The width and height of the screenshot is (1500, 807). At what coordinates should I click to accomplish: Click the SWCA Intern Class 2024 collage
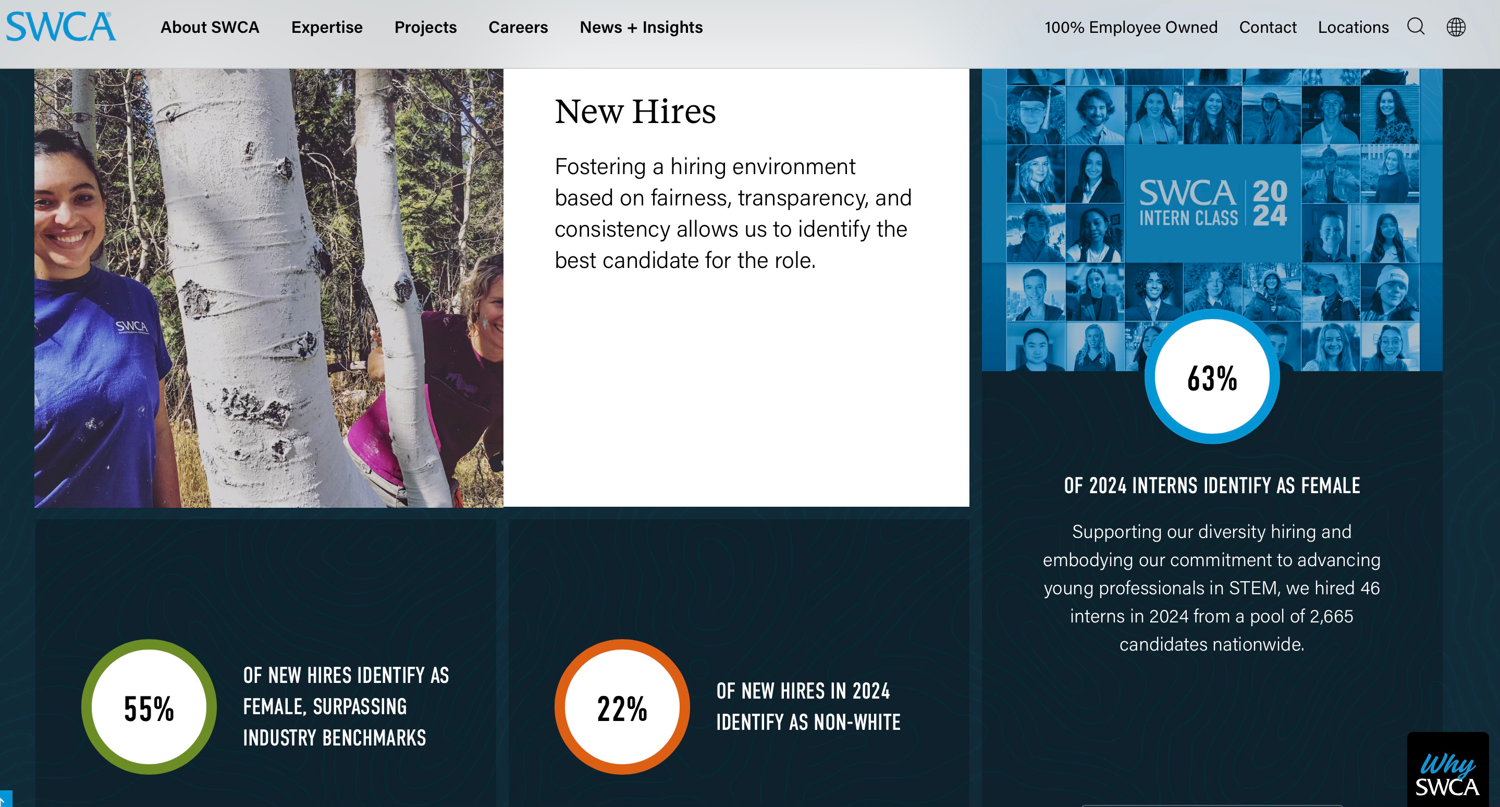pos(1212,204)
